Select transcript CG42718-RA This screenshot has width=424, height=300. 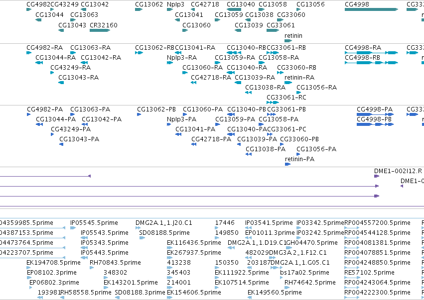[x=211, y=78]
